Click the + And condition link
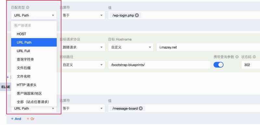This screenshot has height=125, width=260. point(16,119)
